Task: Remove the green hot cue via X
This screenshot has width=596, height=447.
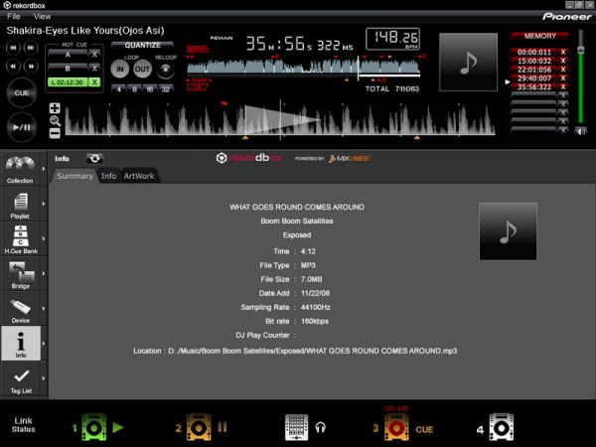Action: tap(94, 82)
